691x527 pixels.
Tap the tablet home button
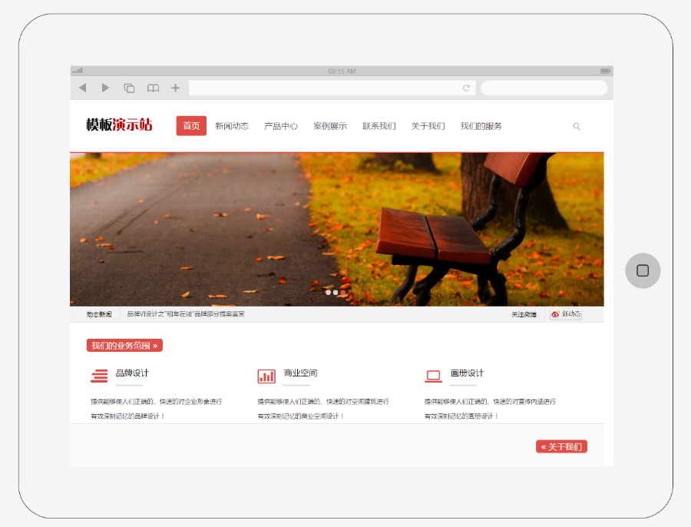point(643,270)
